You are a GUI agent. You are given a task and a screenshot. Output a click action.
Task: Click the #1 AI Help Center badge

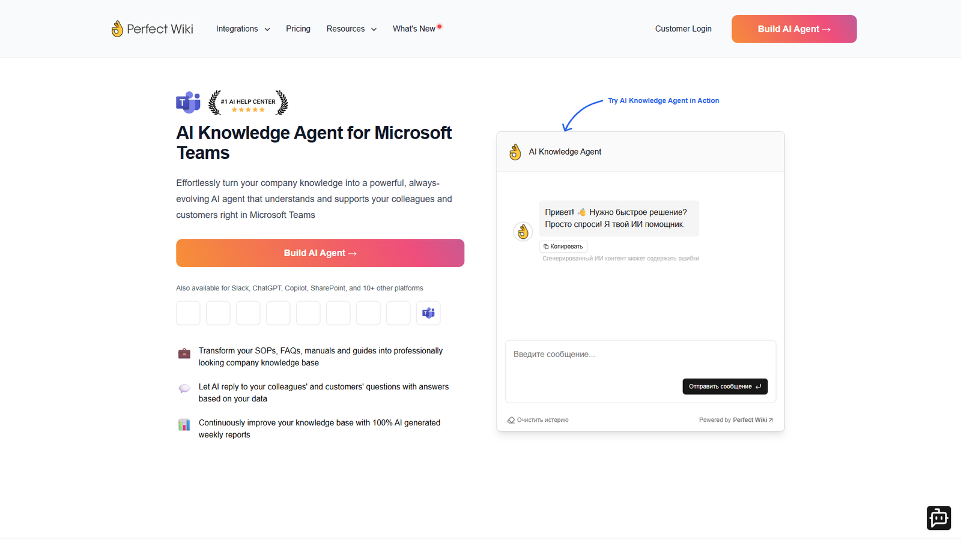click(x=248, y=103)
